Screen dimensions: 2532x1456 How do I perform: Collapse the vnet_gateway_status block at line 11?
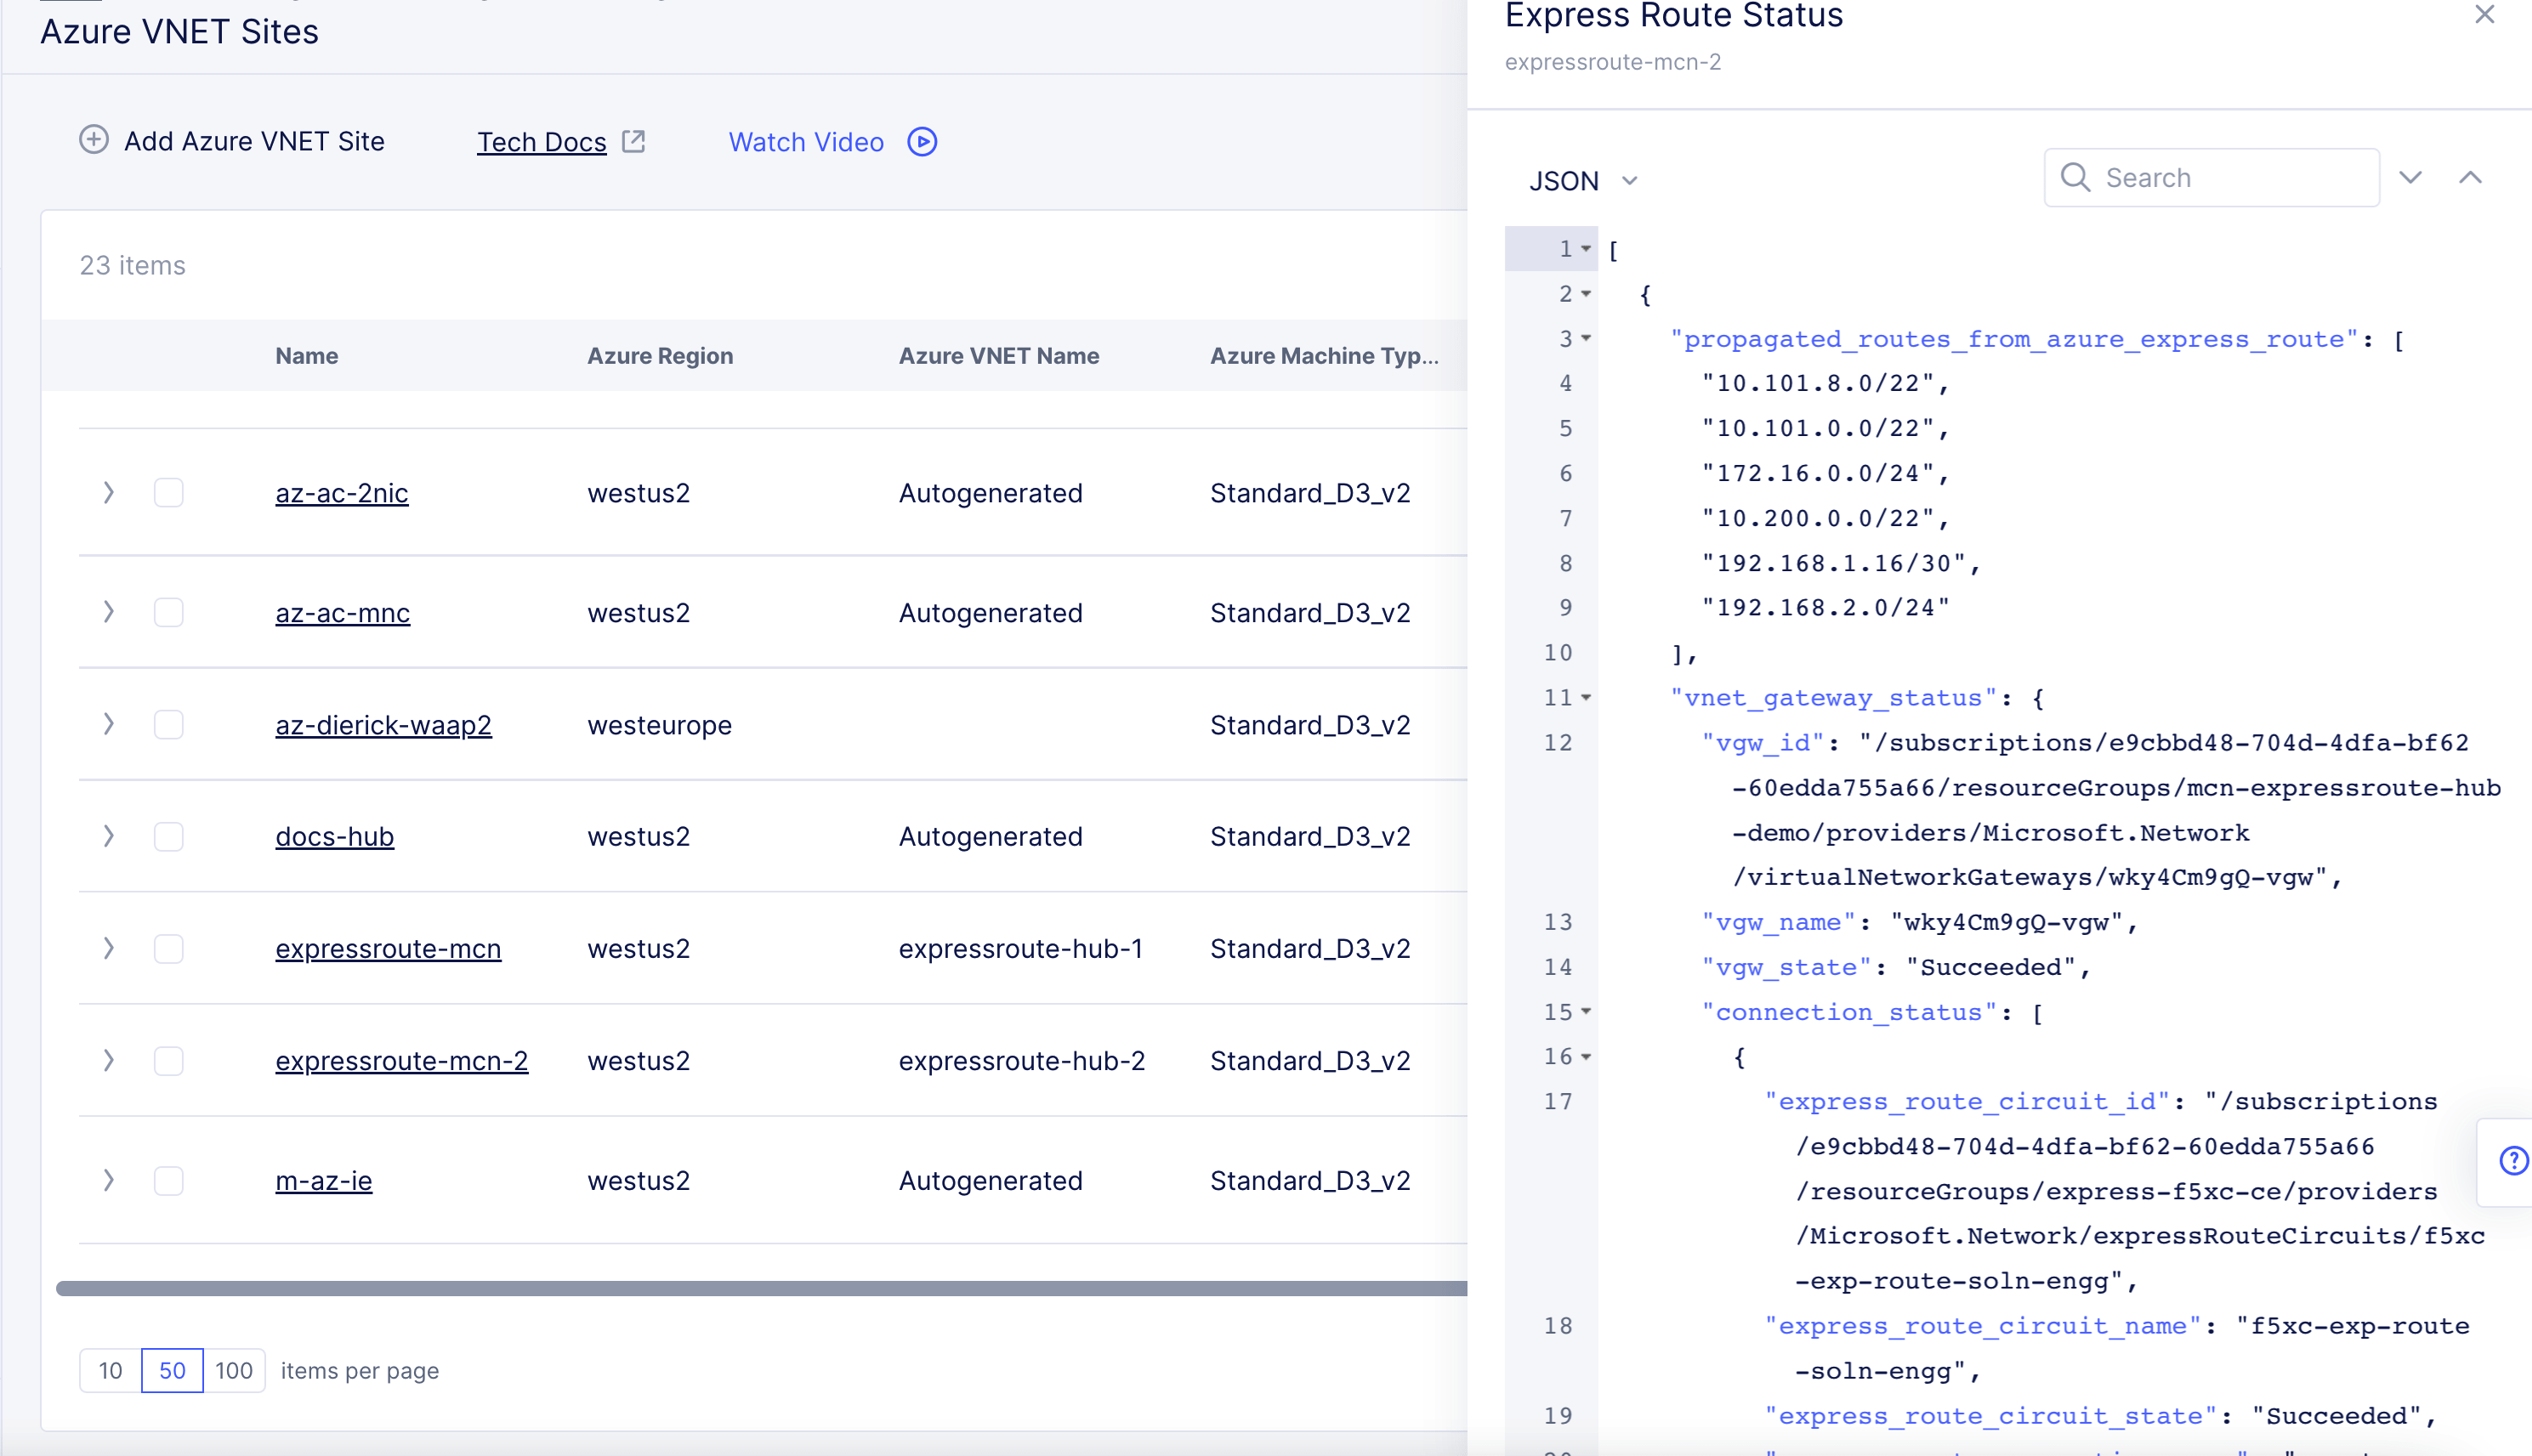(x=1586, y=698)
